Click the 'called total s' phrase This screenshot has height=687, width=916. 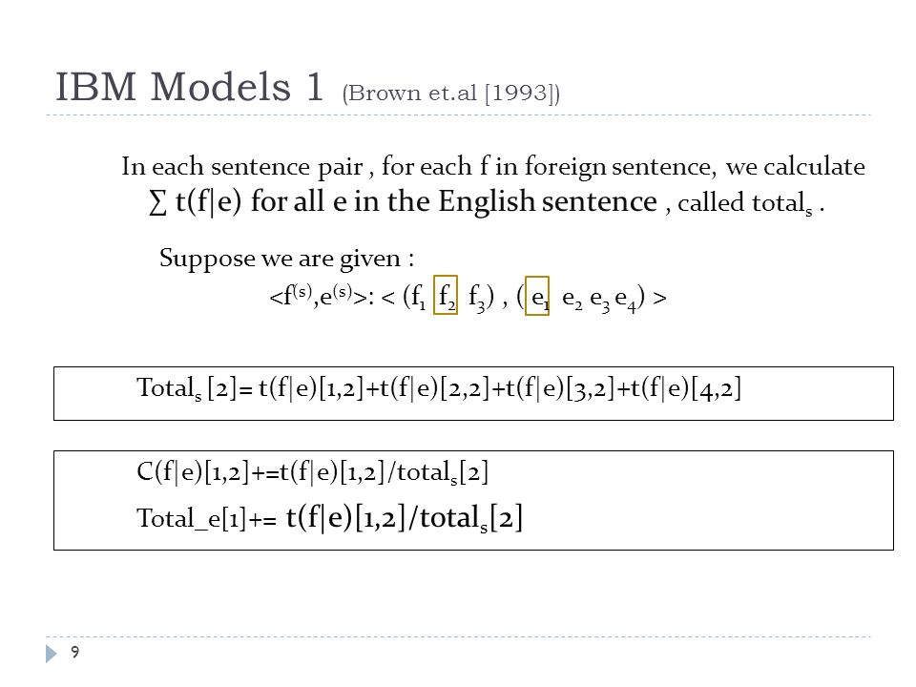745,203
